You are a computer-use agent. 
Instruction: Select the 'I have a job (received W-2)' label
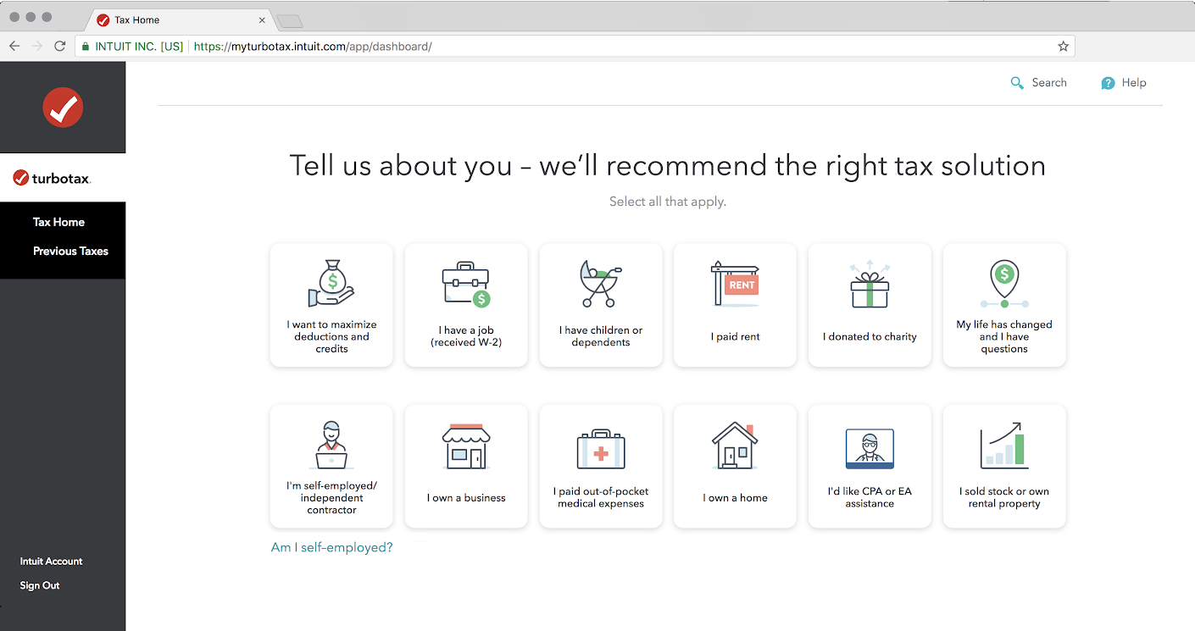[466, 336]
